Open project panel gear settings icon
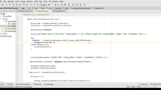 click(x=11, y=11)
